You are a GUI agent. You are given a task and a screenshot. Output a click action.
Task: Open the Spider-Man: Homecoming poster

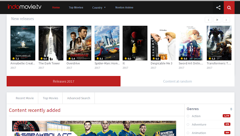point(107,43)
